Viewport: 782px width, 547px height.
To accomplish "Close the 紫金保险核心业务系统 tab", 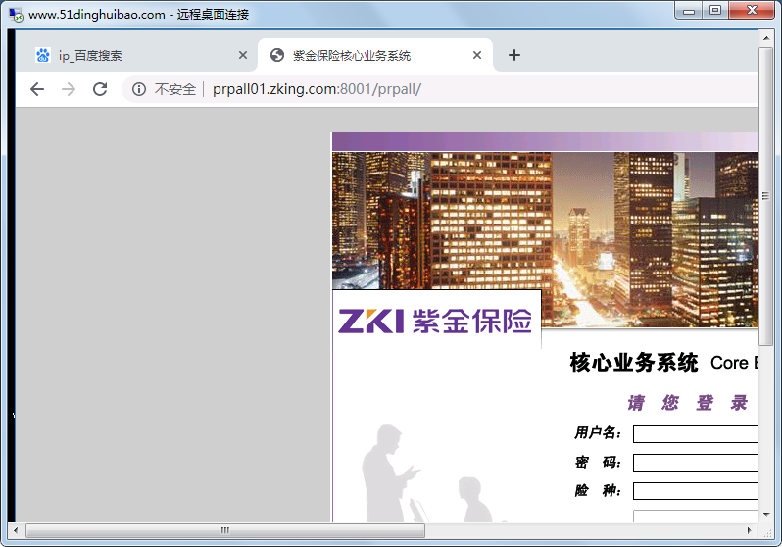I will [x=477, y=55].
